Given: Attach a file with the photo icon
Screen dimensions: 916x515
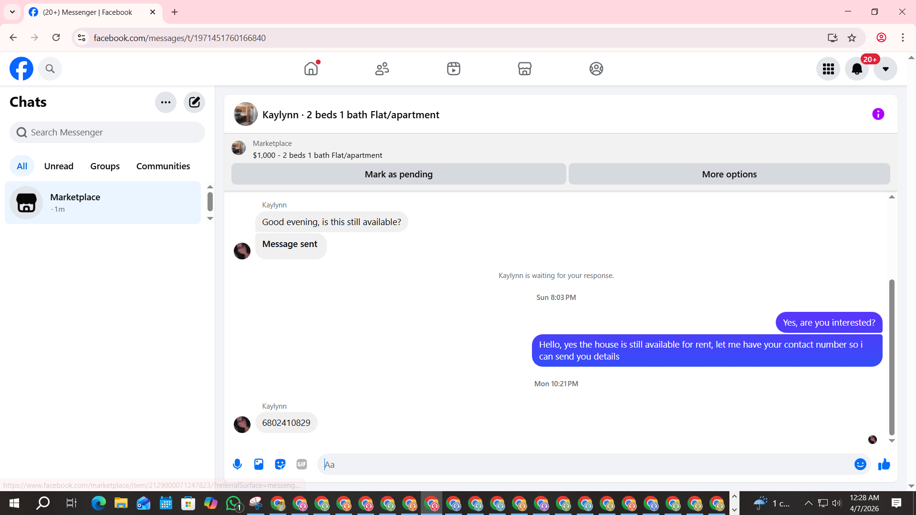Looking at the screenshot, I should [259, 464].
